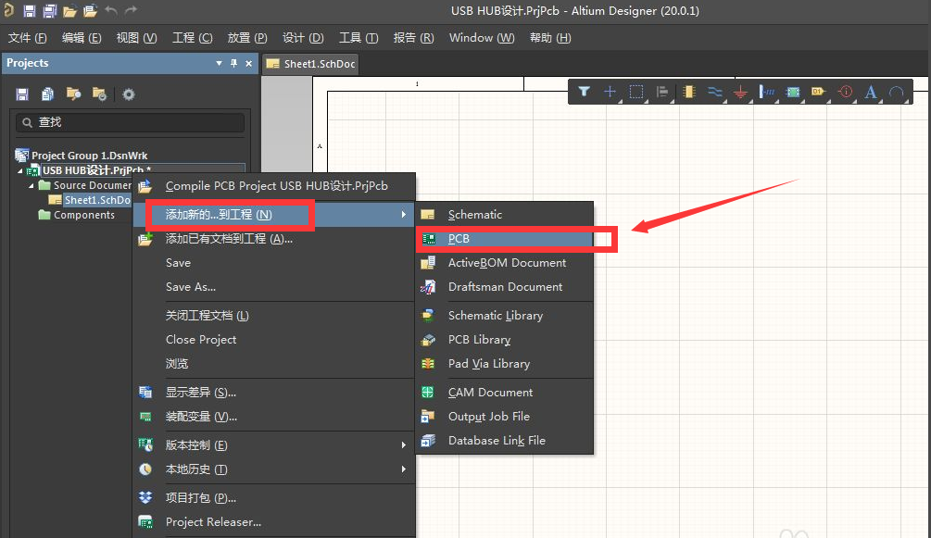Select the place wire tool
The height and width of the screenshot is (538, 931).
pos(715,92)
